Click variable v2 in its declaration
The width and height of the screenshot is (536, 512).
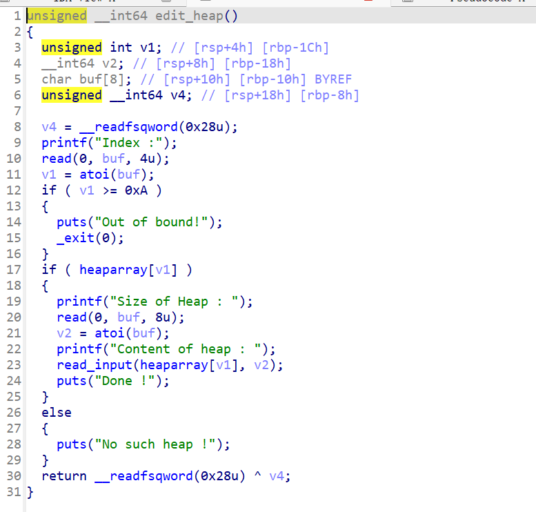click(x=110, y=63)
